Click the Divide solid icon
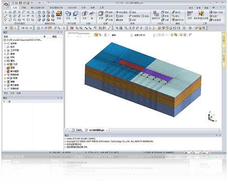 (x=84, y=14)
